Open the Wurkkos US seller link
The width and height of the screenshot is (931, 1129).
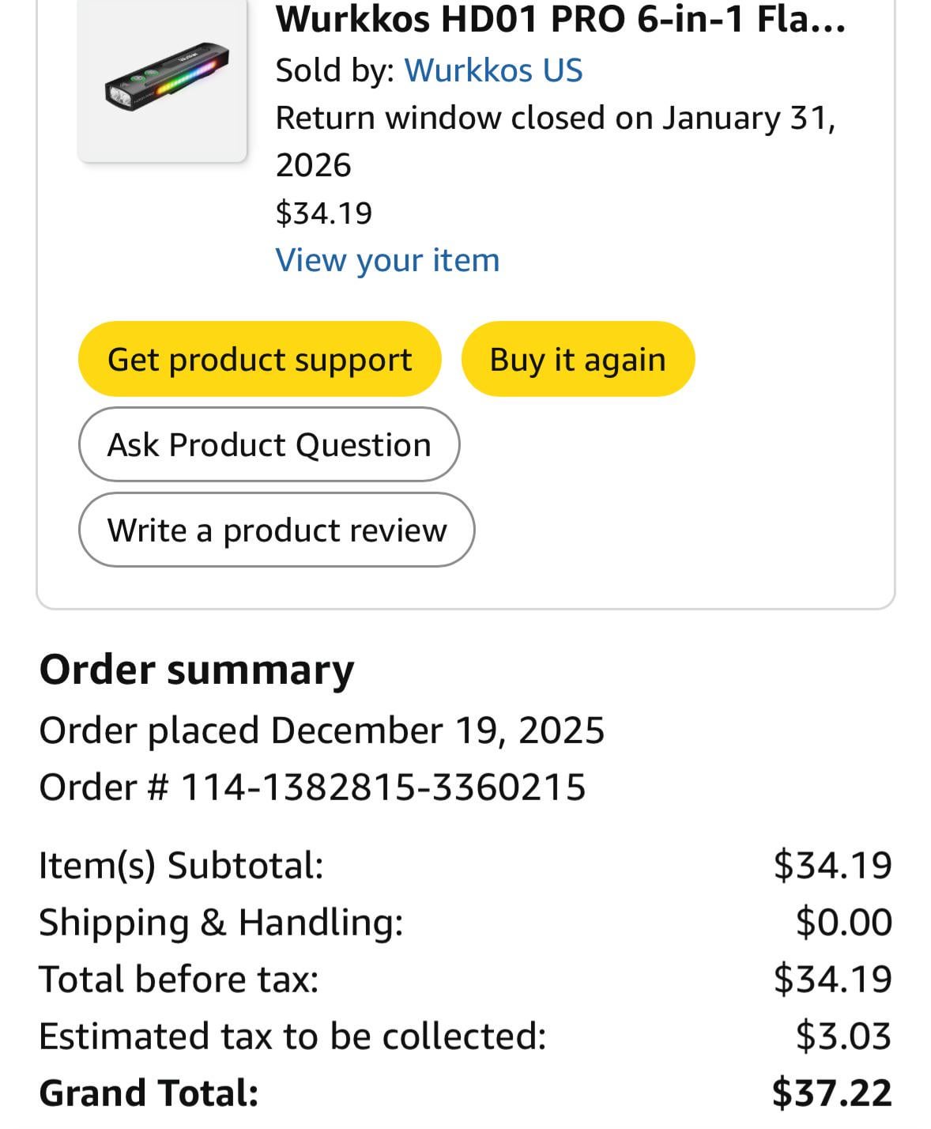tap(493, 70)
